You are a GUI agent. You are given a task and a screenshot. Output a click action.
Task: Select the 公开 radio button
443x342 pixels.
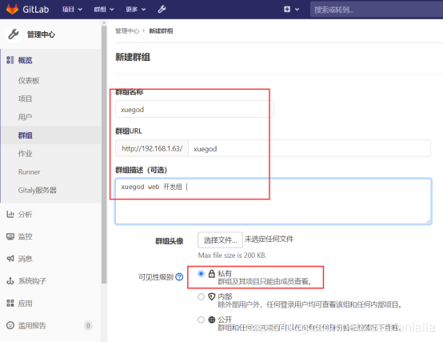(x=201, y=320)
